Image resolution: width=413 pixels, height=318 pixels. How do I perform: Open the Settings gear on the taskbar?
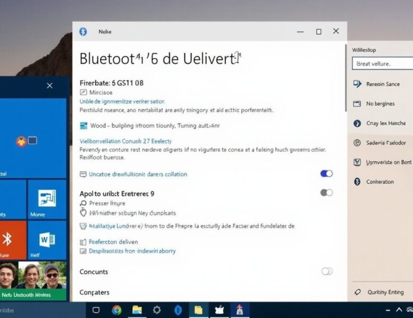tap(157, 310)
